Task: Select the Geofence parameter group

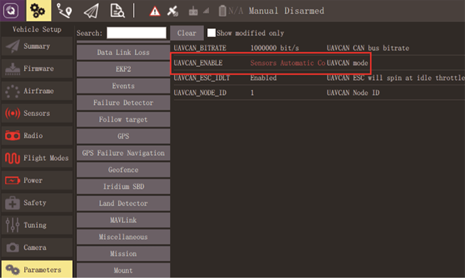Action: pos(123,170)
